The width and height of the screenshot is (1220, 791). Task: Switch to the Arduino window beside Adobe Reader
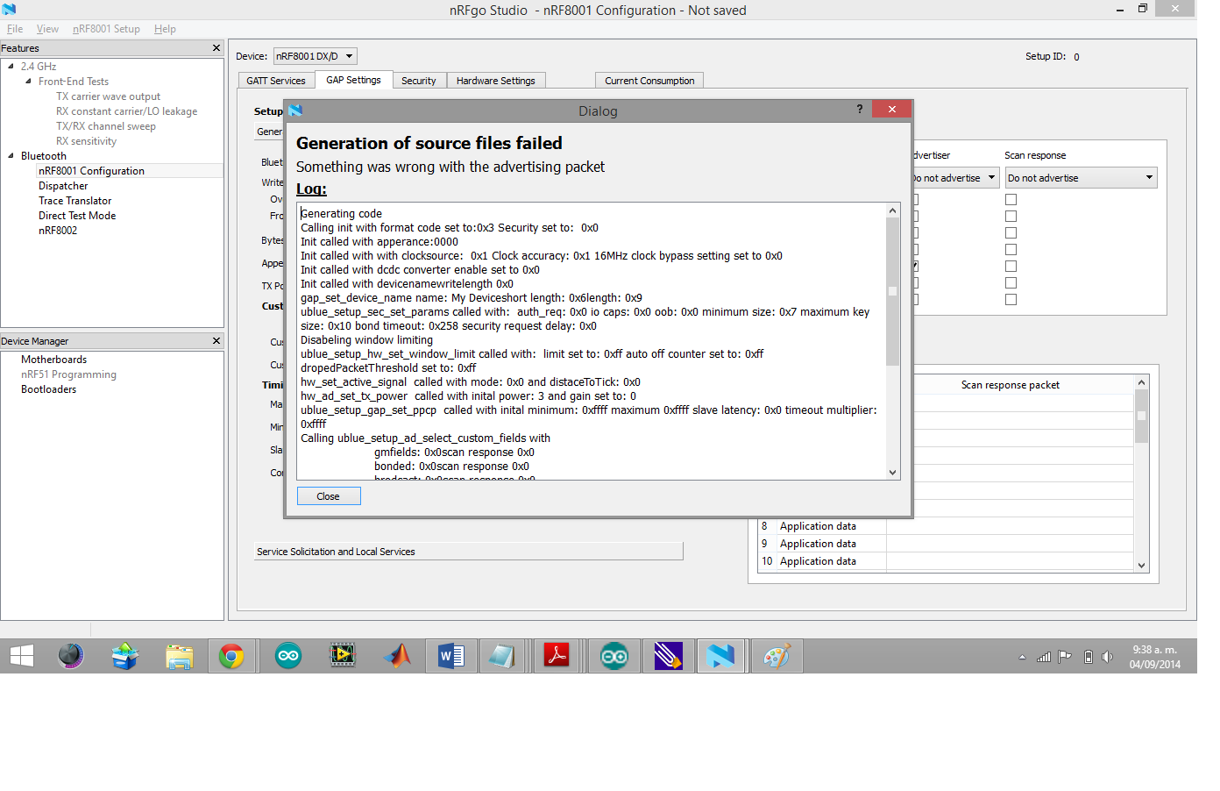(614, 656)
